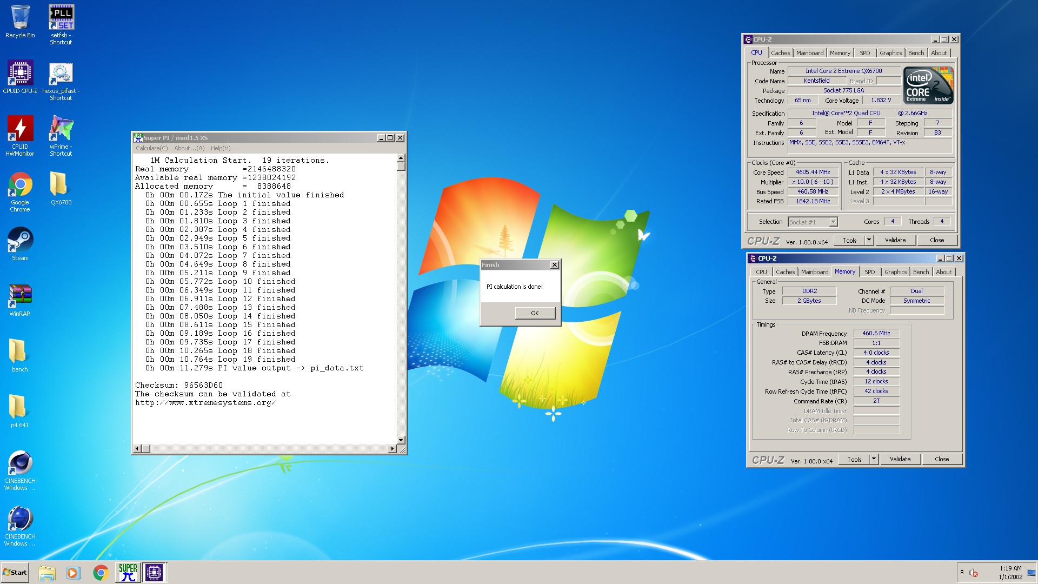Image resolution: width=1038 pixels, height=584 pixels.
Task: Open the Help(H) menu in Super PI
Action: pyautogui.click(x=221, y=148)
